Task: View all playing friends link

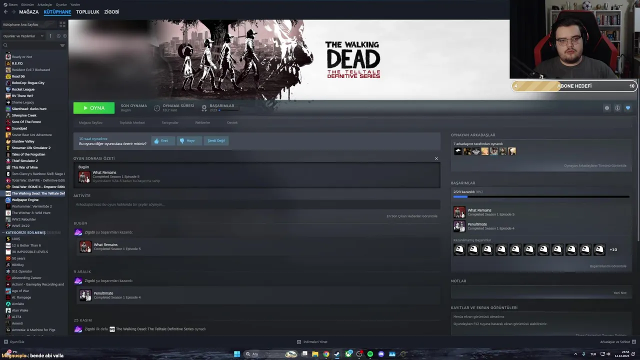Action: [595, 165]
